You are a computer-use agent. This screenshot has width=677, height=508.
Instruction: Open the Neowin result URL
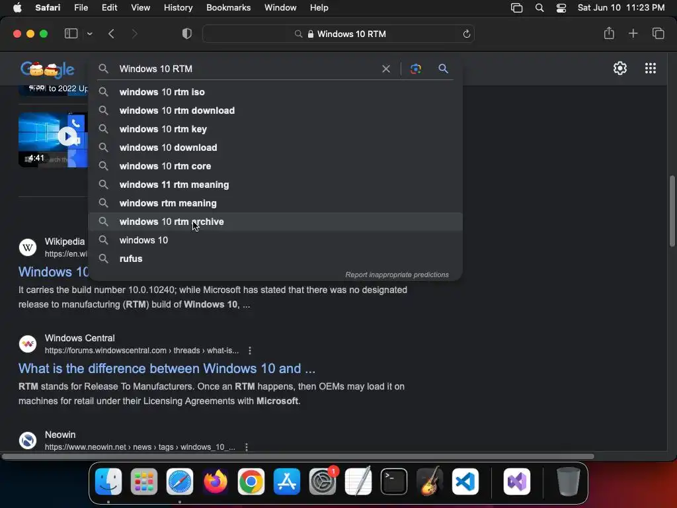point(140,447)
